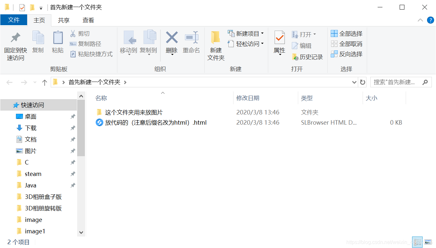Switch to the Share (共享) tab

point(64,20)
